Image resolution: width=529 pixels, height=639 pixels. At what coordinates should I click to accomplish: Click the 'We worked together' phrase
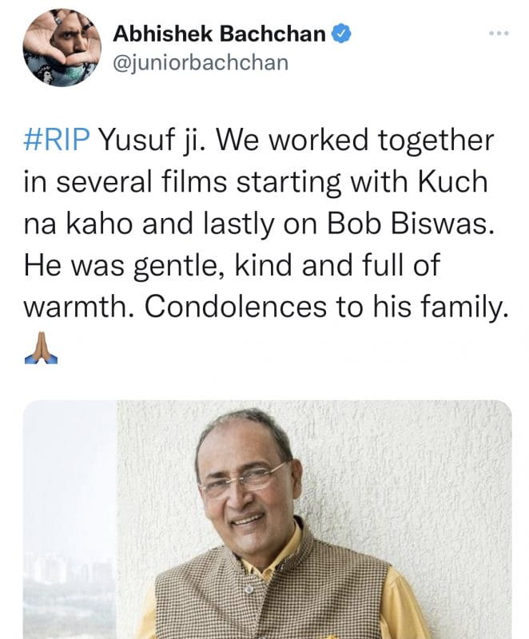click(x=355, y=140)
